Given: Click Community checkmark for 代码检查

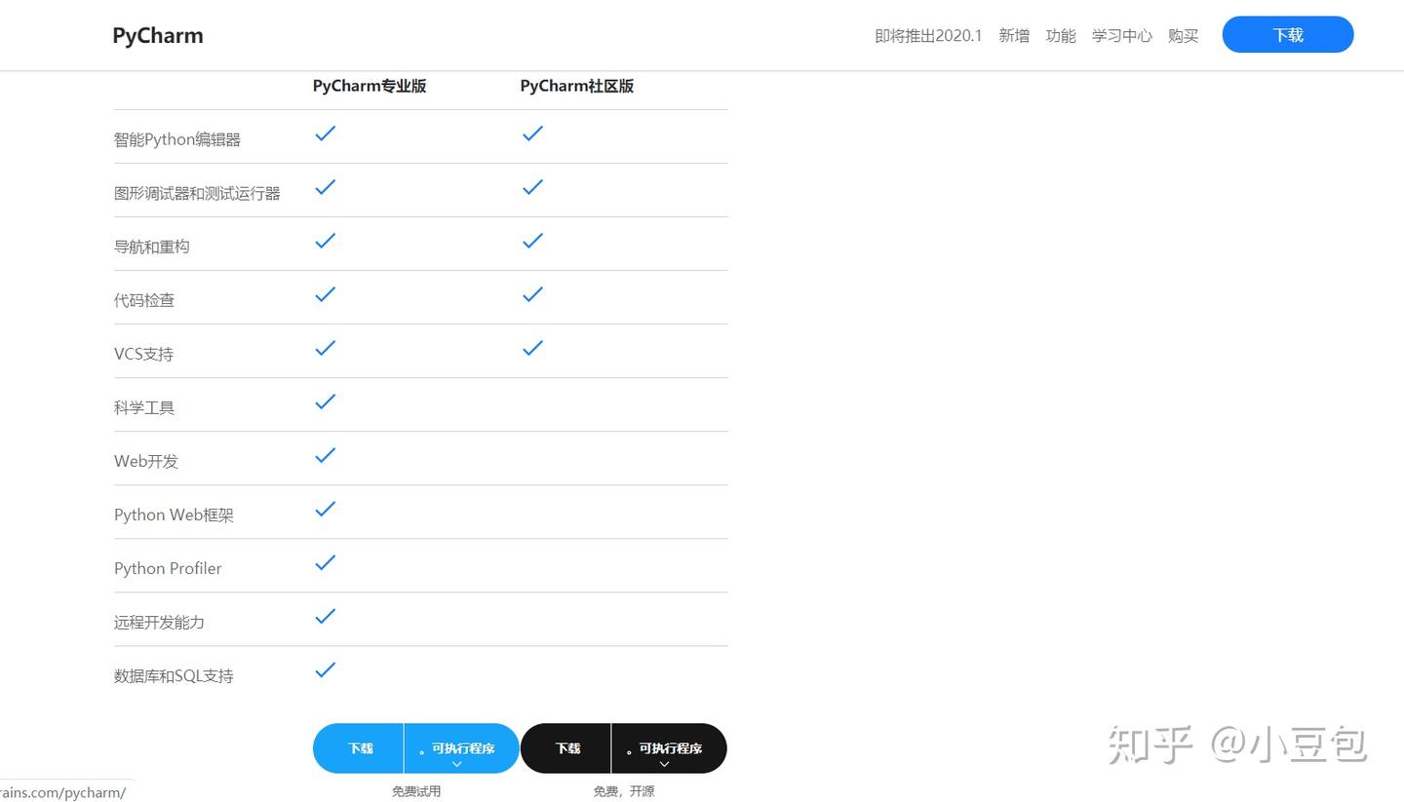Looking at the screenshot, I should 532,294.
